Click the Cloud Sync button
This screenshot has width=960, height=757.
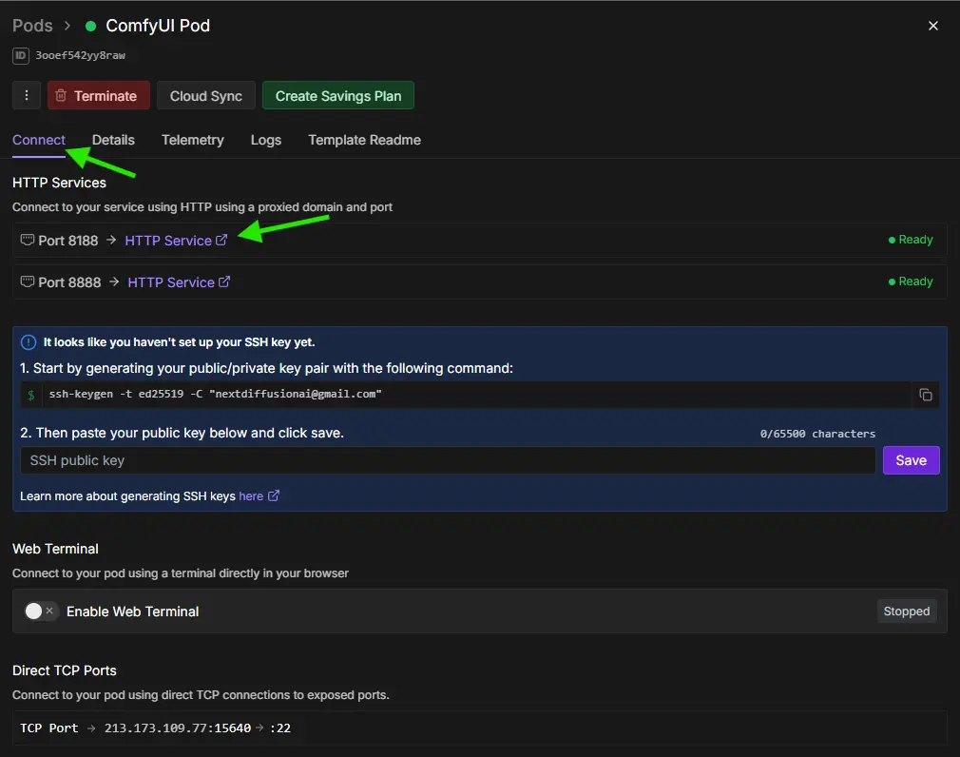click(x=205, y=95)
